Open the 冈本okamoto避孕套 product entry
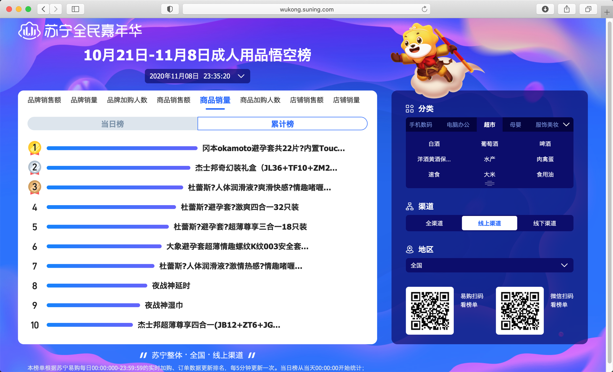This screenshot has height=372, width=613. tap(274, 148)
